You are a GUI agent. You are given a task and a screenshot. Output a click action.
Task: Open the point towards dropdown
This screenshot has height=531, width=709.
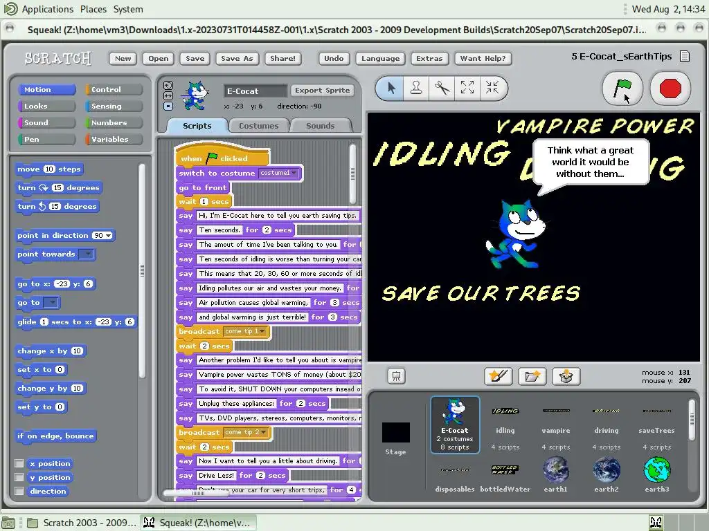[x=87, y=254]
